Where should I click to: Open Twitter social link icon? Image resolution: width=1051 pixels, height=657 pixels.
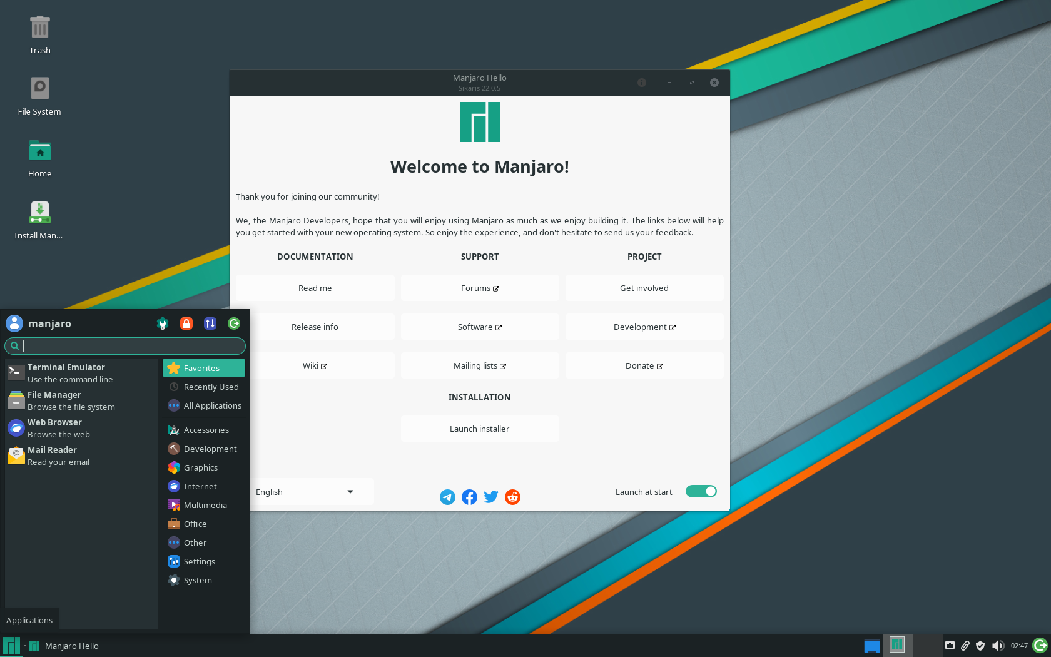click(491, 497)
